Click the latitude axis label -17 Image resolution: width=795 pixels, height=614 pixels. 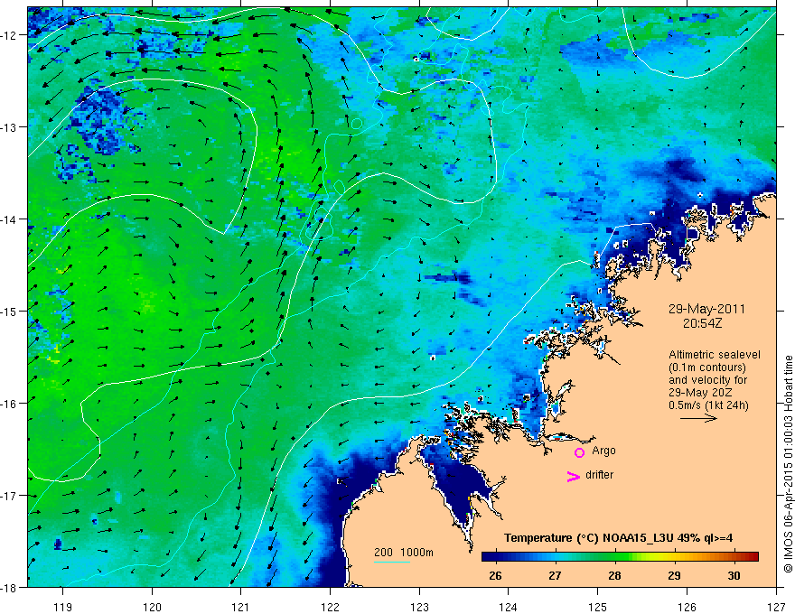[x=9, y=495]
